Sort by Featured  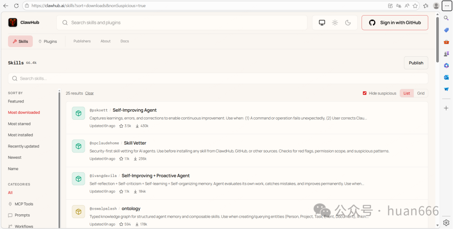[x=16, y=101]
